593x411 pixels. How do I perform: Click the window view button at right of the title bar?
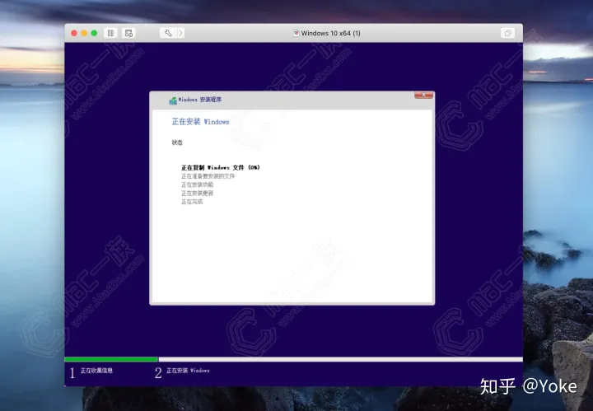tap(507, 33)
